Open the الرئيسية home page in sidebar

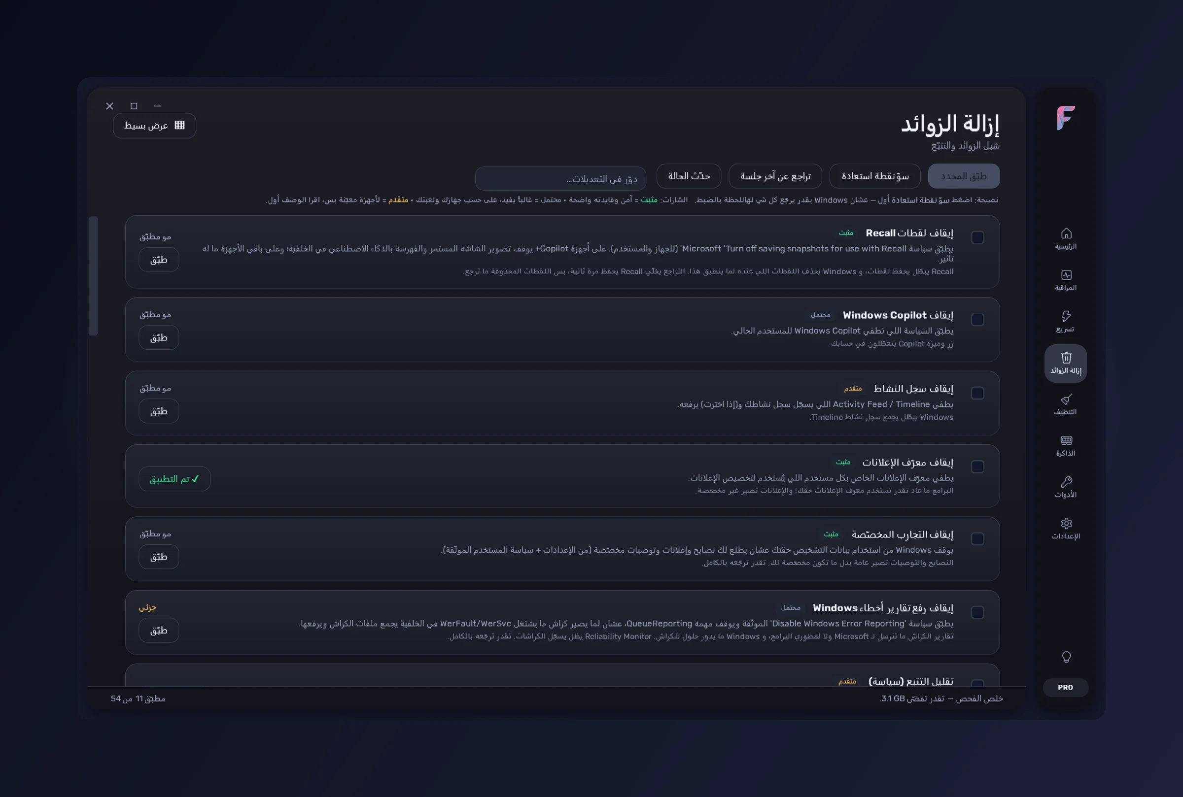[1066, 239]
